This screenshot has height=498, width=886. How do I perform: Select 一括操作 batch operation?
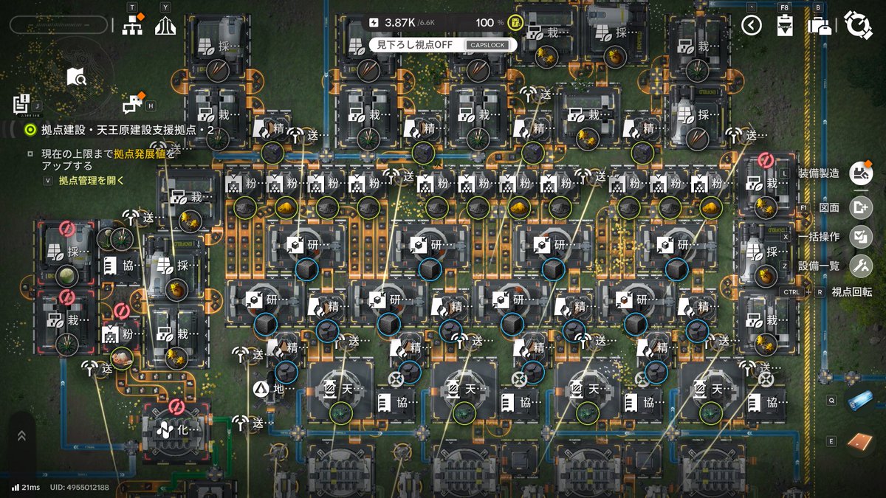[861, 237]
